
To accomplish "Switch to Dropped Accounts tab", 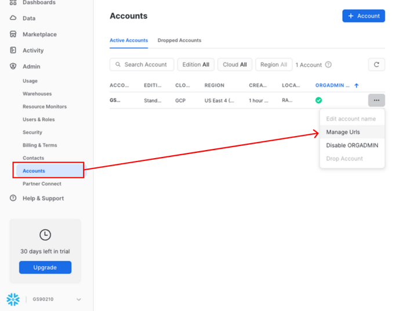I will coord(179,41).
